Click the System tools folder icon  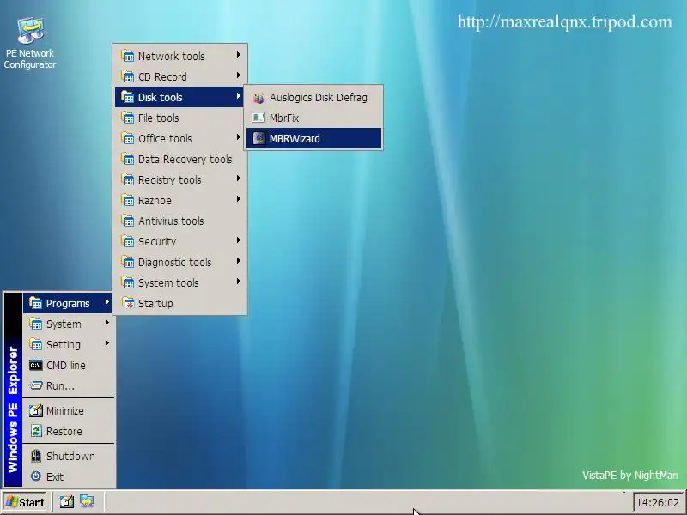(x=127, y=282)
